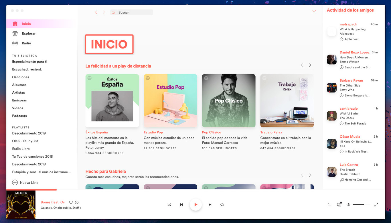391x223 pixels.
Task: Click santiaraujo's avatar
Action: point(332,116)
